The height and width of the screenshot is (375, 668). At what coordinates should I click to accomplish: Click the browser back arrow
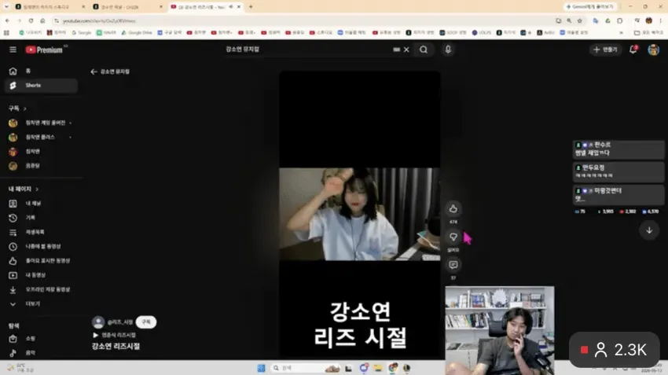pos(7,20)
